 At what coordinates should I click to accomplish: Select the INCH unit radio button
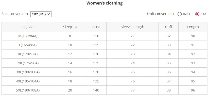coord(180,14)
